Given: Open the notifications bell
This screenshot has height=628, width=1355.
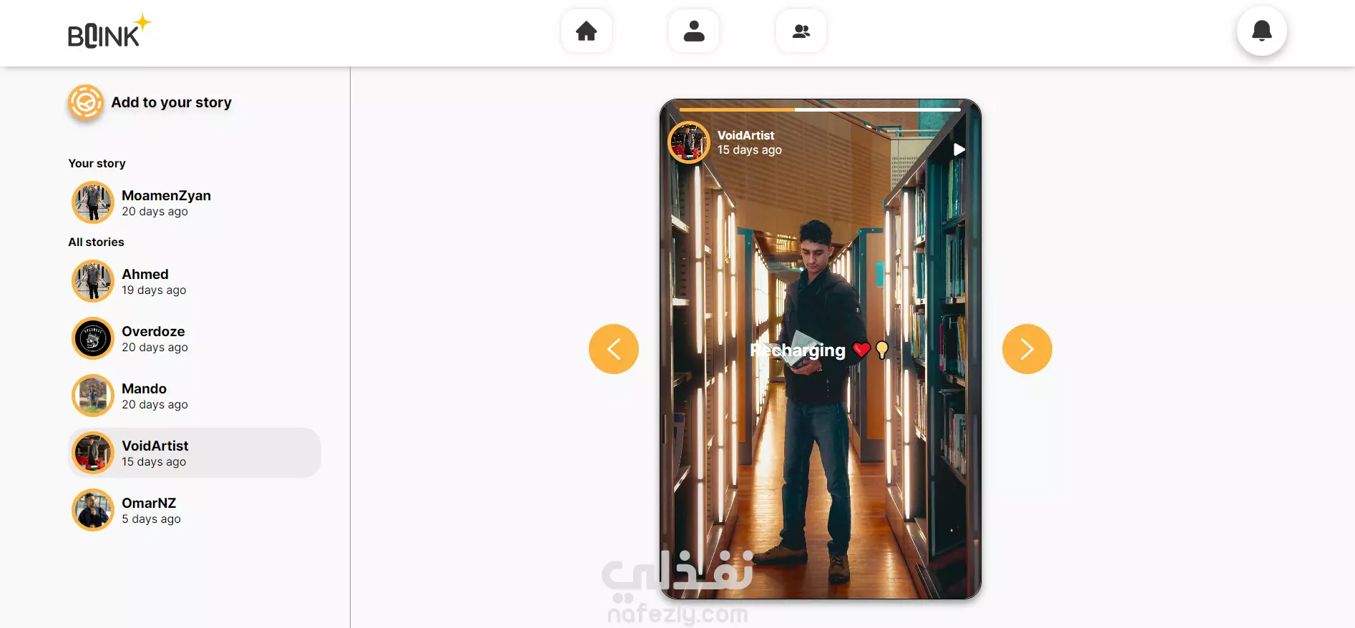Looking at the screenshot, I should click(x=1262, y=31).
